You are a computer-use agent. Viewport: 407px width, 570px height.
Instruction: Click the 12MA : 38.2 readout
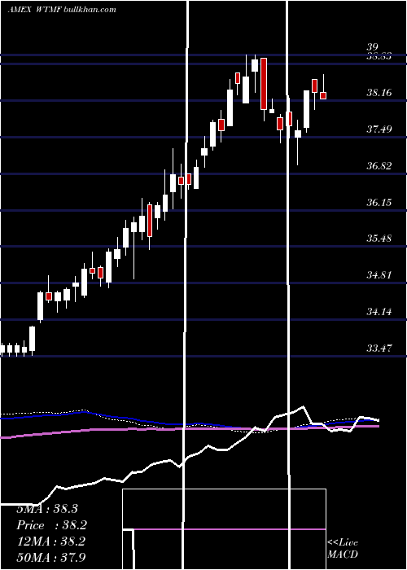point(50,541)
